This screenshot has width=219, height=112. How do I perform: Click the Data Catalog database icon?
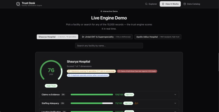click(185, 4)
